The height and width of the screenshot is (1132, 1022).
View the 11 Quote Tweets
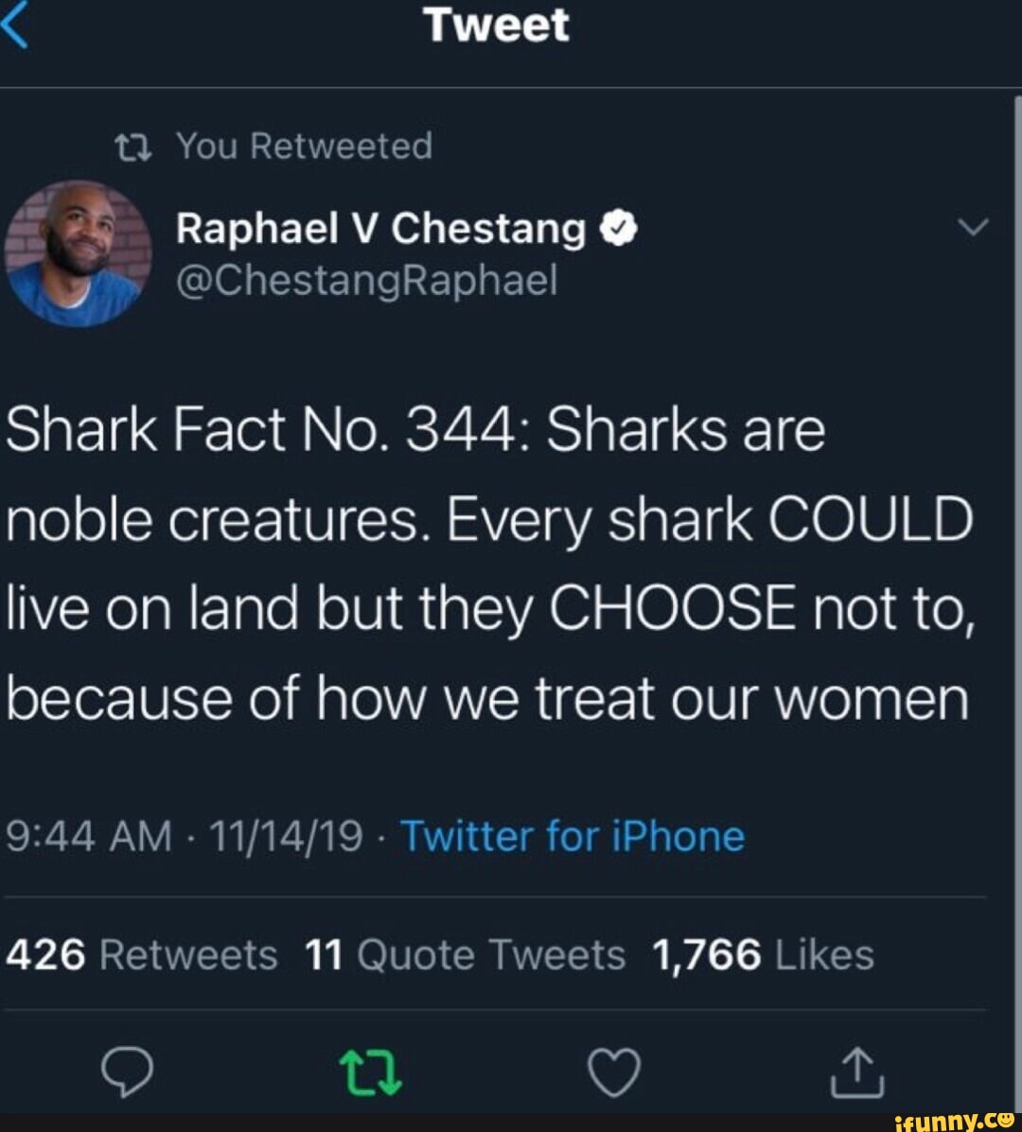(x=466, y=955)
